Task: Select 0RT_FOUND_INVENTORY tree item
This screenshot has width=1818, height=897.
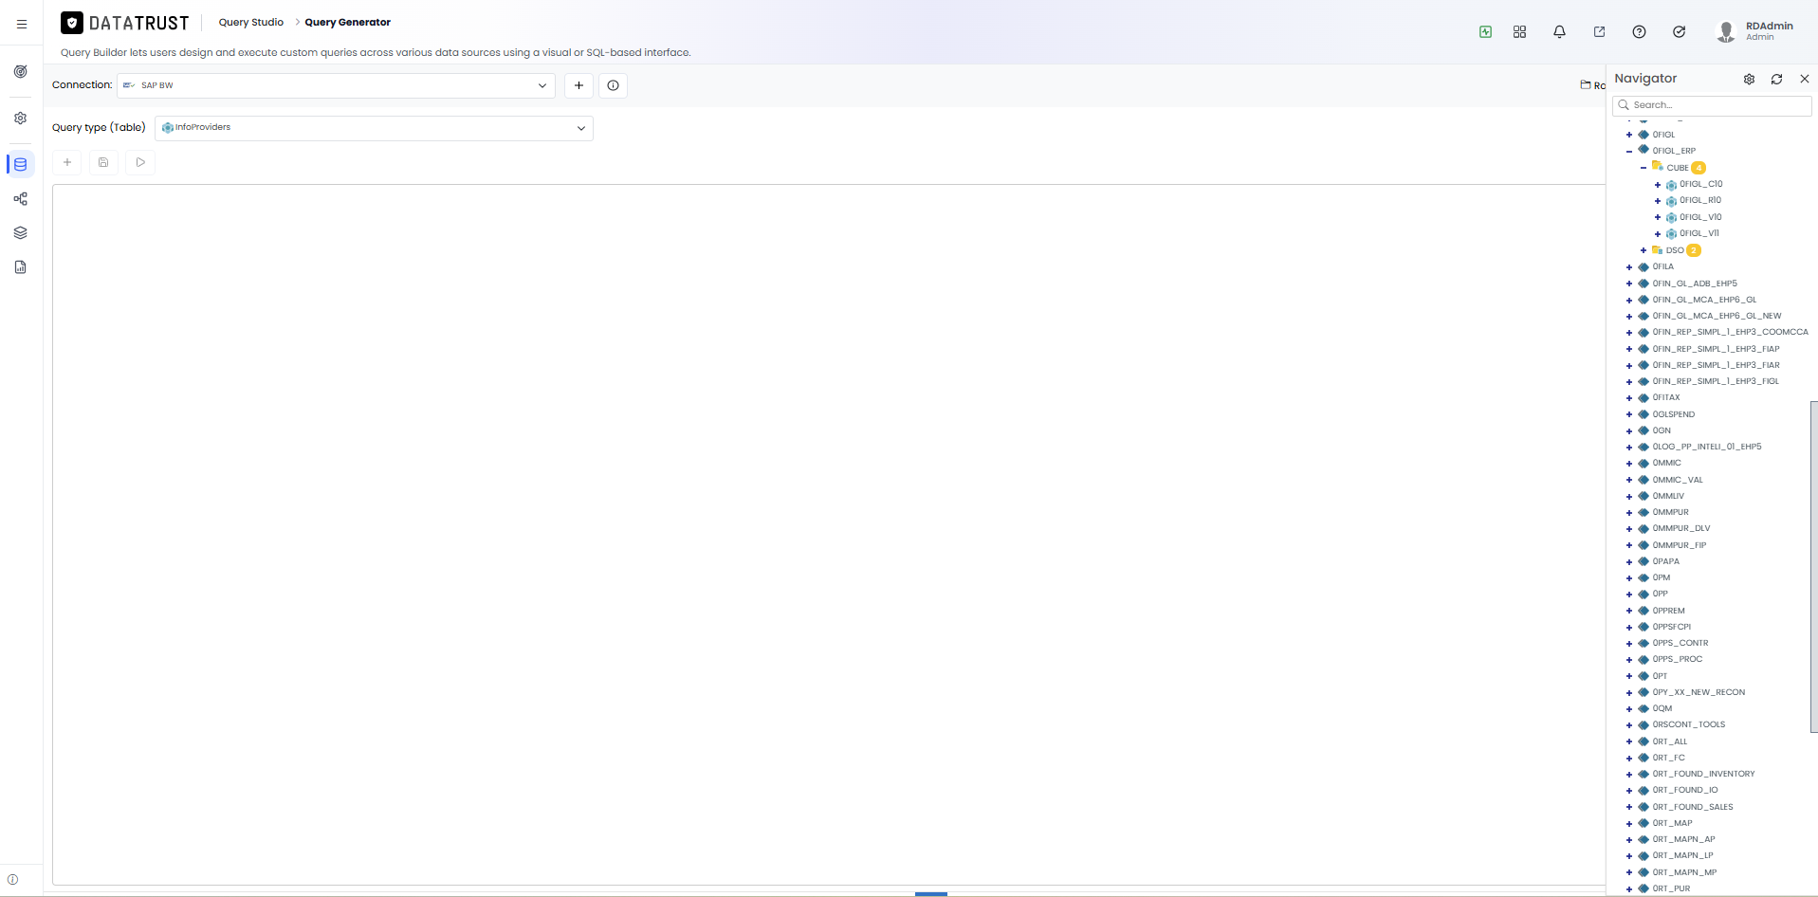Action: pos(1703,774)
